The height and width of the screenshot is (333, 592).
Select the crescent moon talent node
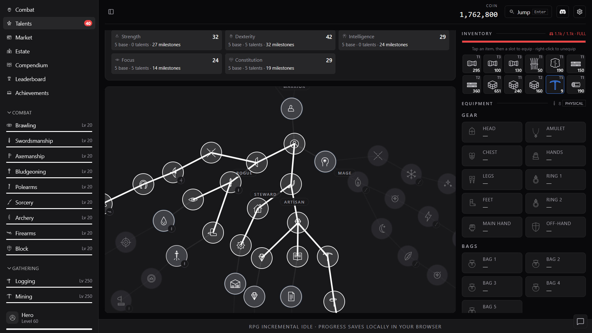(382, 229)
